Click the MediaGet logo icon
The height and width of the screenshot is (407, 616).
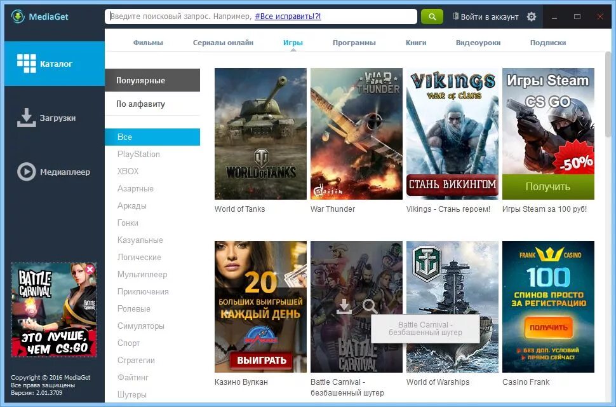coord(18,17)
